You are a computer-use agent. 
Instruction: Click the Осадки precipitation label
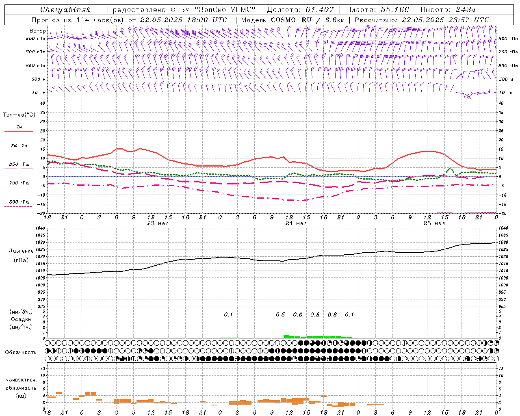[x=21, y=319]
